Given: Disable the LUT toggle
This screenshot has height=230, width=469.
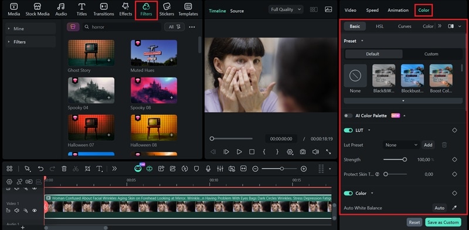Looking at the screenshot, I should click(x=348, y=130).
